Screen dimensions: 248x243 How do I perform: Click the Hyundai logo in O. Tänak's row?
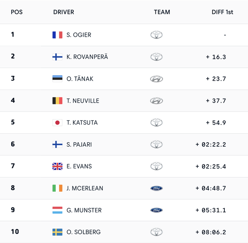click(x=156, y=79)
